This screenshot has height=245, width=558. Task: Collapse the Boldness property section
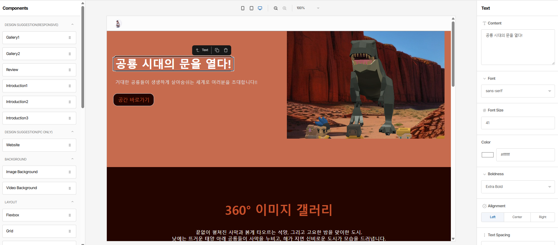click(484, 174)
